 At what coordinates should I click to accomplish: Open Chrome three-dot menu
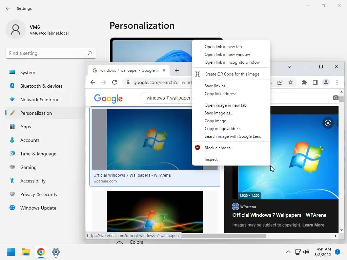[337, 83]
